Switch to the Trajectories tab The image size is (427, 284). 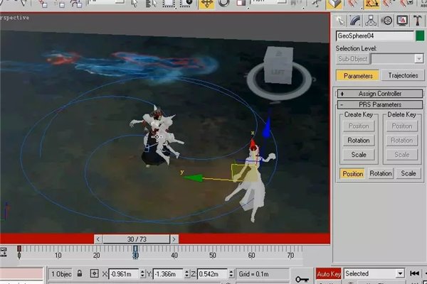point(402,75)
